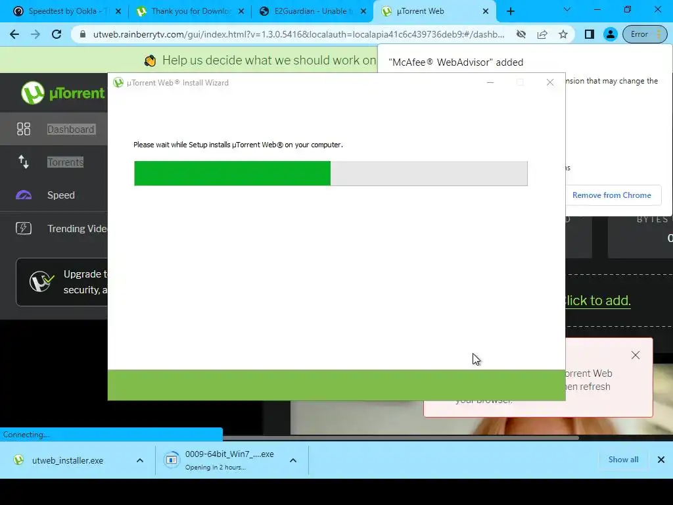Open utweb_installer.exe download item
The image size is (673, 505).
click(68, 460)
